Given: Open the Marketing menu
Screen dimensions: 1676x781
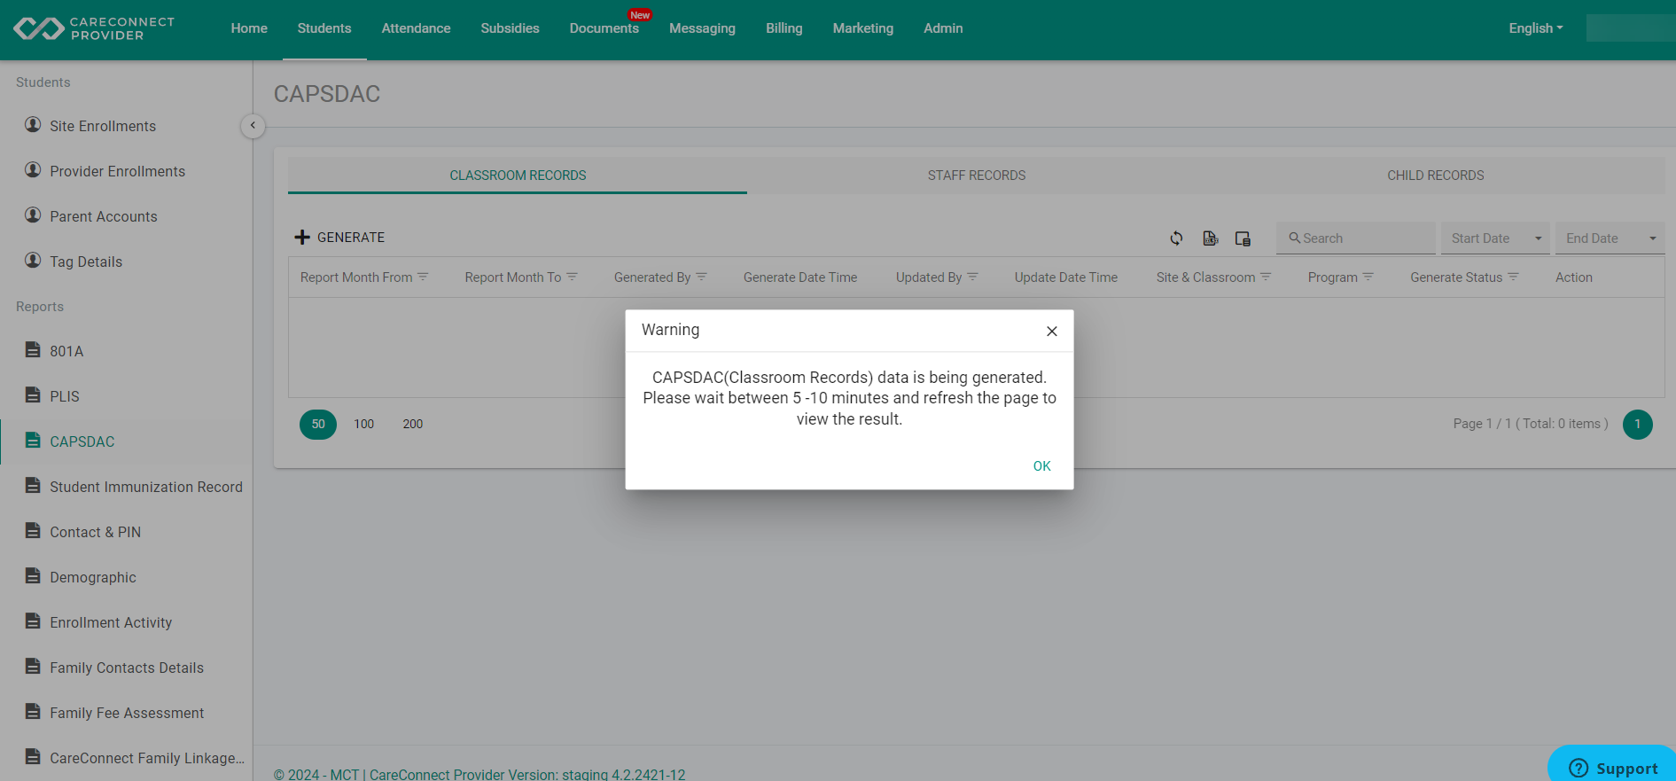Looking at the screenshot, I should (862, 28).
